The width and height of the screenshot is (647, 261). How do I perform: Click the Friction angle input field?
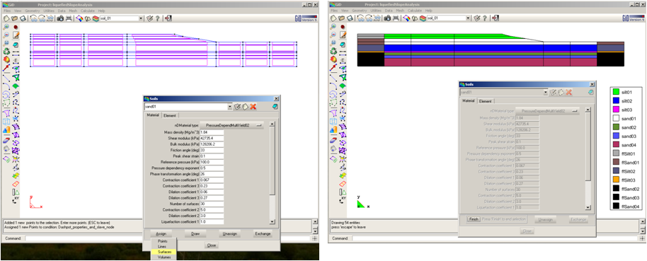tap(212, 151)
